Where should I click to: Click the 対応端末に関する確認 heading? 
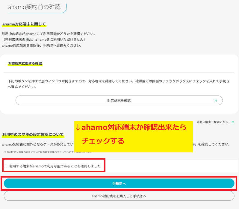point(25,63)
